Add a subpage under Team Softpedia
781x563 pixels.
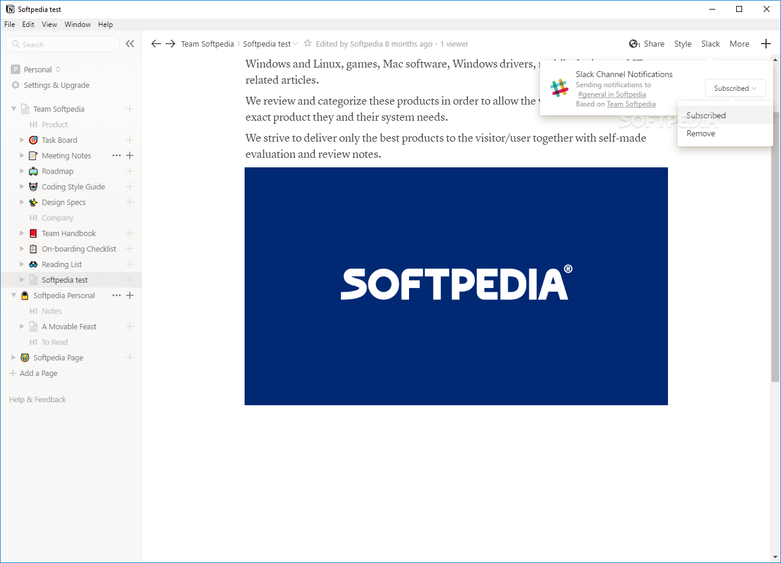[x=130, y=109]
